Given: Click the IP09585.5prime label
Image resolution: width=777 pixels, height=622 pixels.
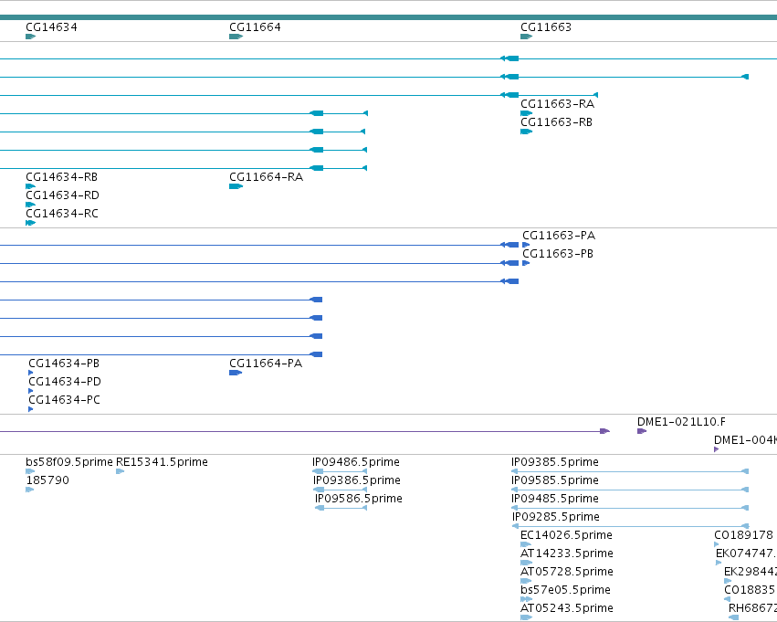Looking at the screenshot, I should click(555, 480).
